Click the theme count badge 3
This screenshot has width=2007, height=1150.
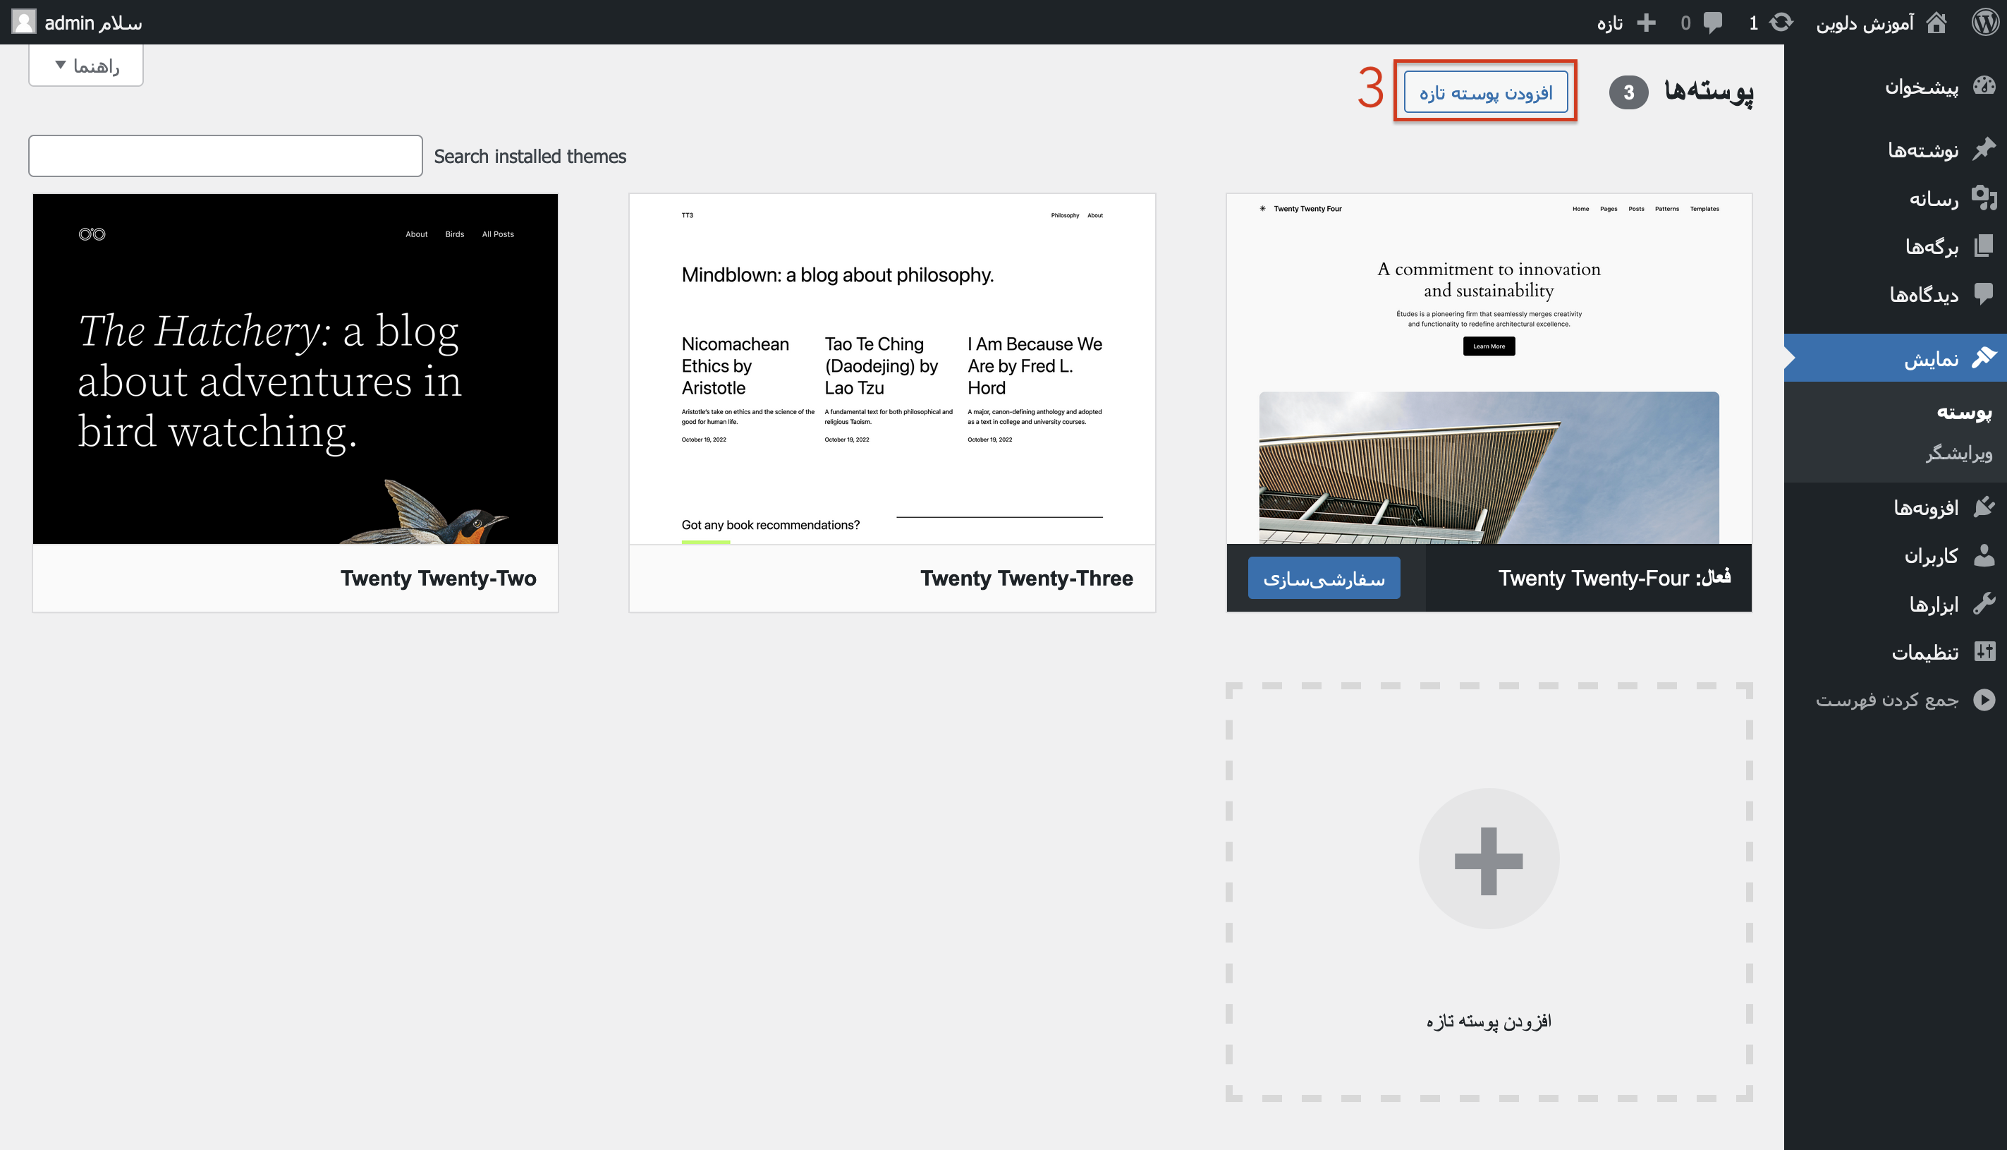(1628, 92)
